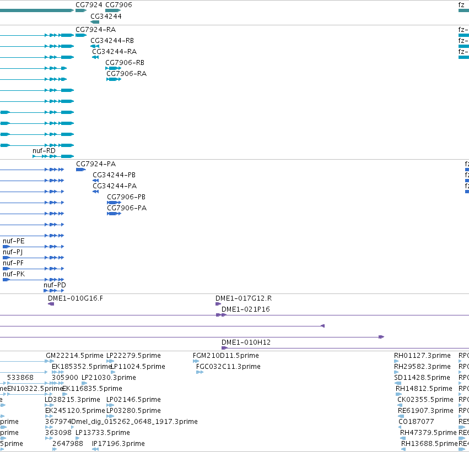The width and height of the screenshot is (469, 452).
Task: Click the fz gene label
Action: click(461, 5)
